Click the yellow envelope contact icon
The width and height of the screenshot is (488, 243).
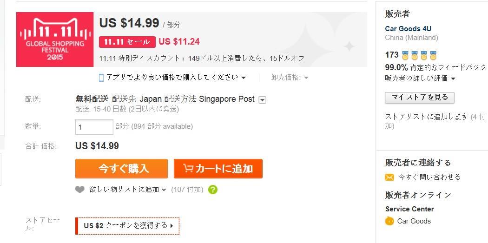click(x=389, y=177)
